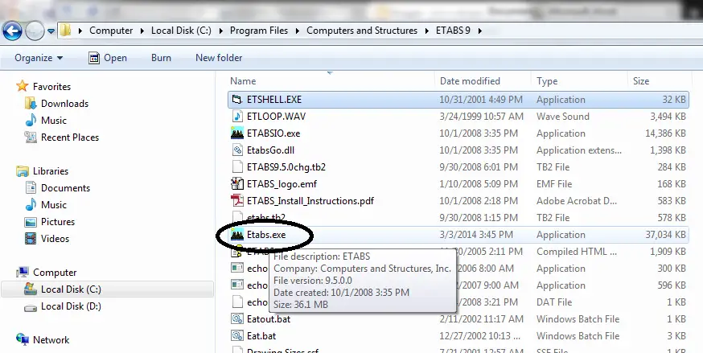The height and width of the screenshot is (353, 703).
Task: Click the EtabsGo.dll file icon
Action: (236, 150)
